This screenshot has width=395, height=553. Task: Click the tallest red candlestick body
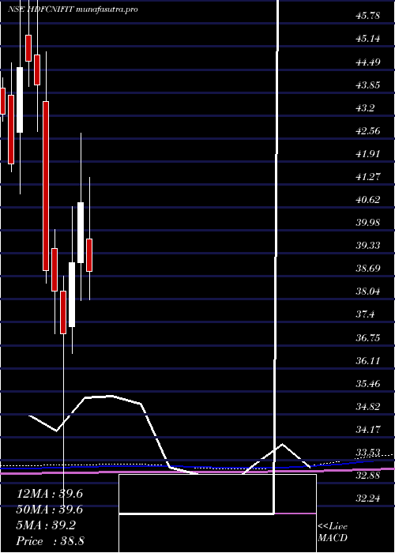point(46,186)
